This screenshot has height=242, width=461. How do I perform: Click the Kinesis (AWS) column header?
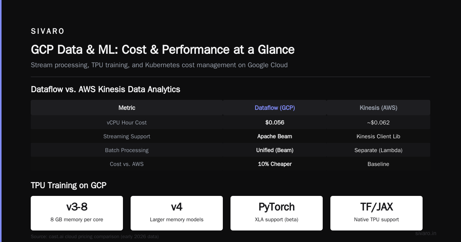click(378, 108)
